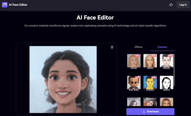Click the AI Face Editor logo icon

pyautogui.click(x=5, y=5)
